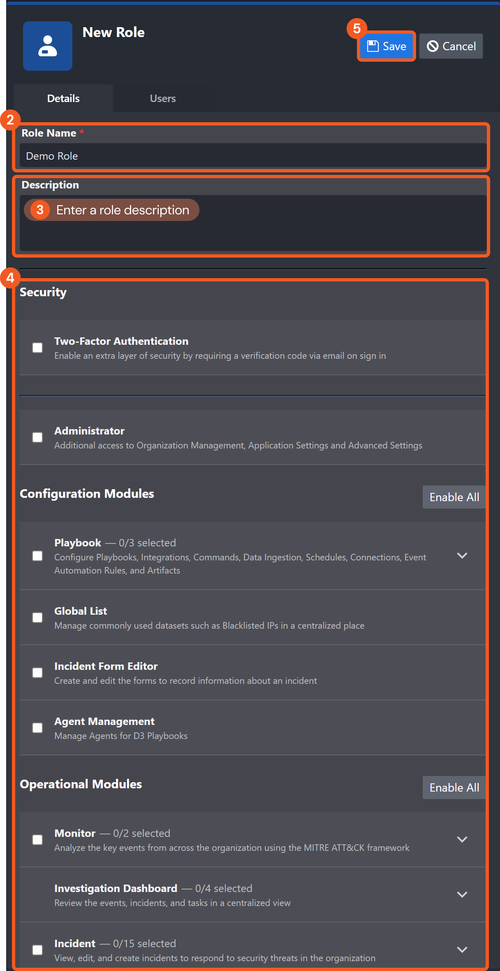Select the Details tab
The height and width of the screenshot is (971, 500).
pyautogui.click(x=63, y=98)
